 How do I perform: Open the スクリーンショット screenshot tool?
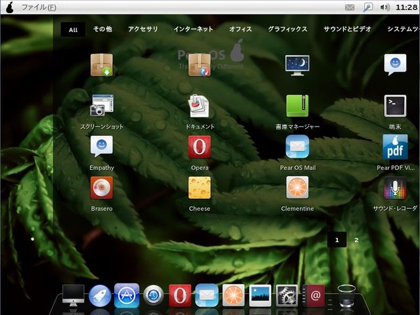click(x=102, y=106)
